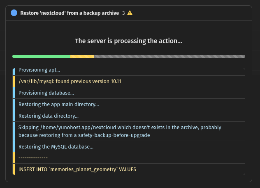Click yellow marker beside the /var/lib/mysql line
Image resolution: width=260 pixels, height=188 pixels.
click(x=14, y=81)
